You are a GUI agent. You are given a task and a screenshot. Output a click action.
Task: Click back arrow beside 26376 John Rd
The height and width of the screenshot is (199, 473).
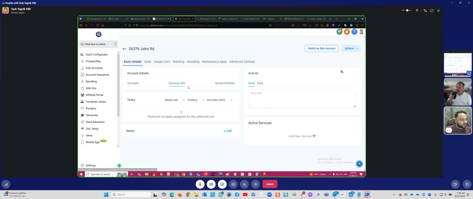click(x=124, y=49)
